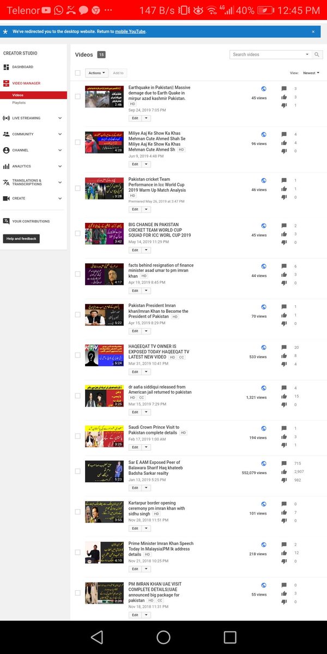Open the search box filter dropdown arrow
Viewport: 327px width, 654px height.
(307, 55)
